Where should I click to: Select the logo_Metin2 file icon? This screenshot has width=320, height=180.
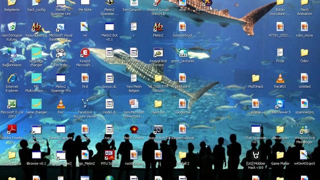point(85,155)
